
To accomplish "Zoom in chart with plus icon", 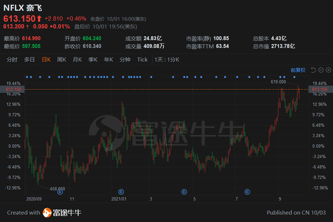I will pos(328,70).
